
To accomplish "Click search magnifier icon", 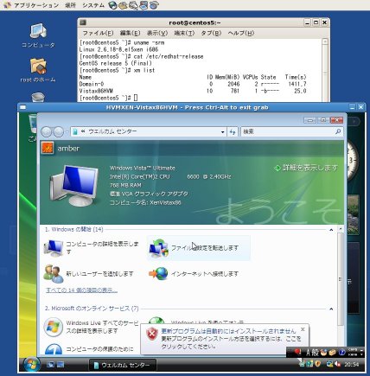I will point(338,131).
